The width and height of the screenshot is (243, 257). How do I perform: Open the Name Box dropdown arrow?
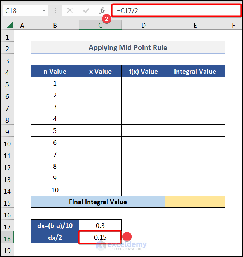pyautogui.click(x=44, y=10)
